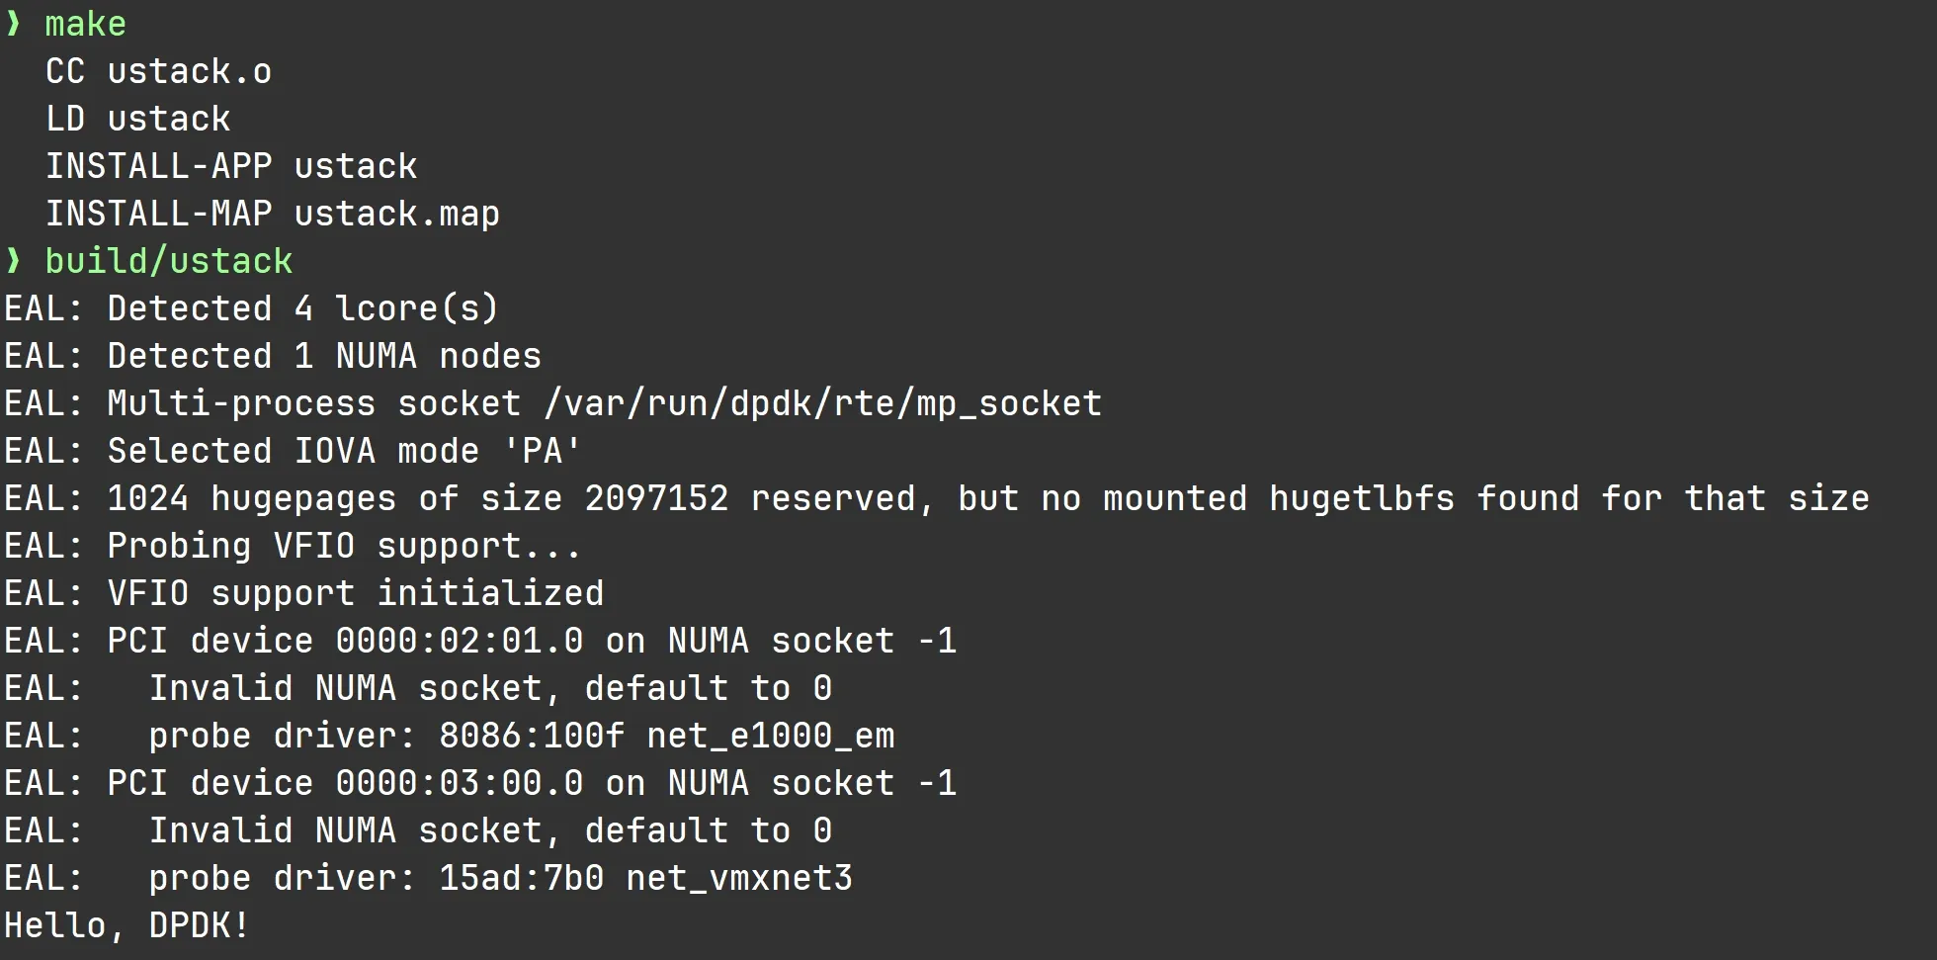Click PCI device address 0000:02:01.0
1937x960 pixels.
coord(459,641)
